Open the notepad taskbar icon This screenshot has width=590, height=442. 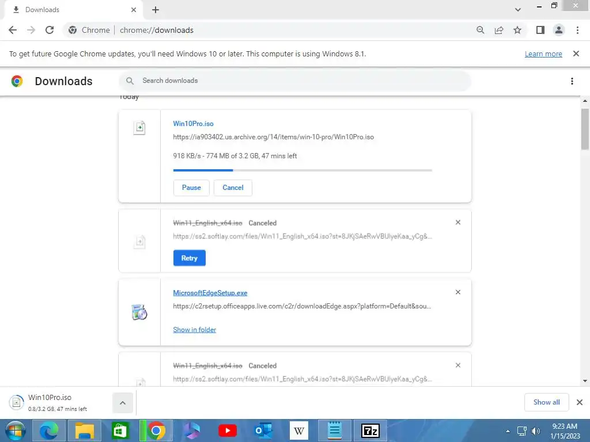point(335,430)
